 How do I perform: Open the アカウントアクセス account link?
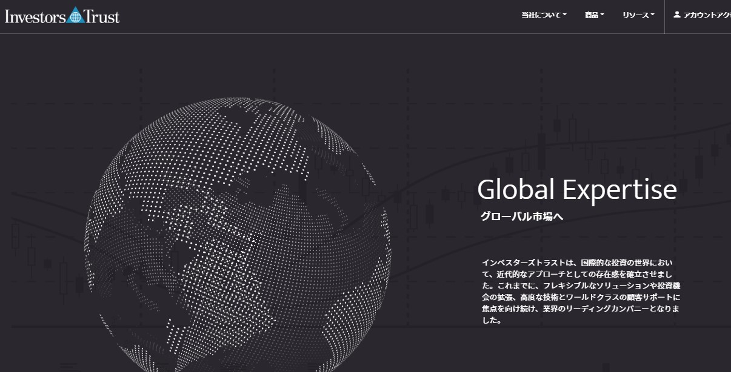point(702,16)
